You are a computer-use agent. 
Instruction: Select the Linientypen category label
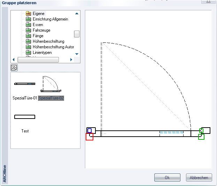pos(42,52)
